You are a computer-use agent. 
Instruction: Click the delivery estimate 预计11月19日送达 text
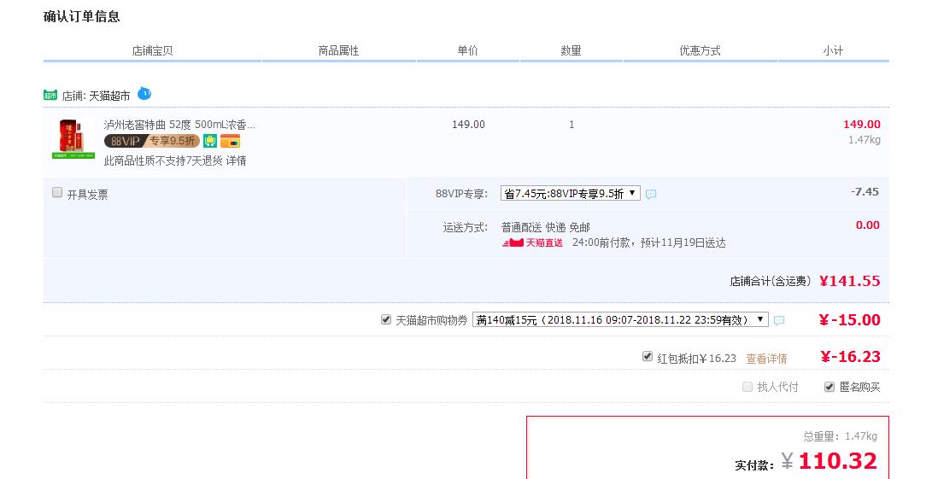(683, 242)
